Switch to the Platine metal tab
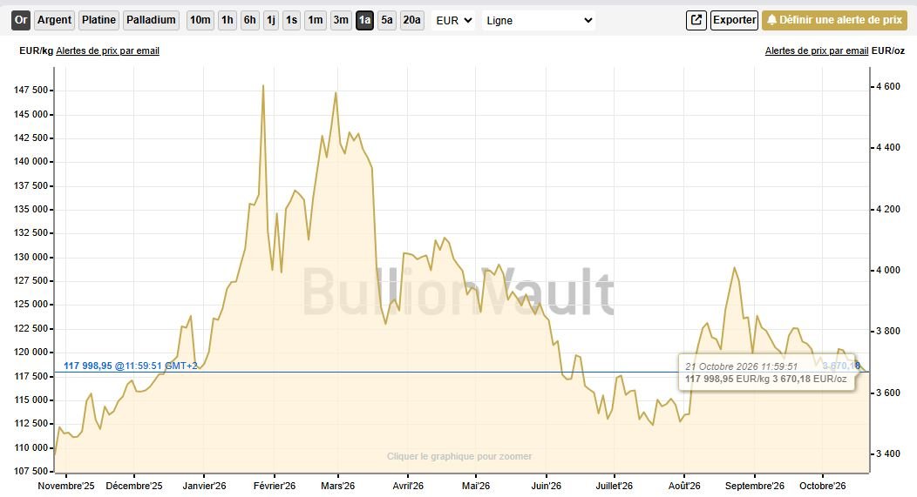917x497 pixels. (x=98, y=20)
